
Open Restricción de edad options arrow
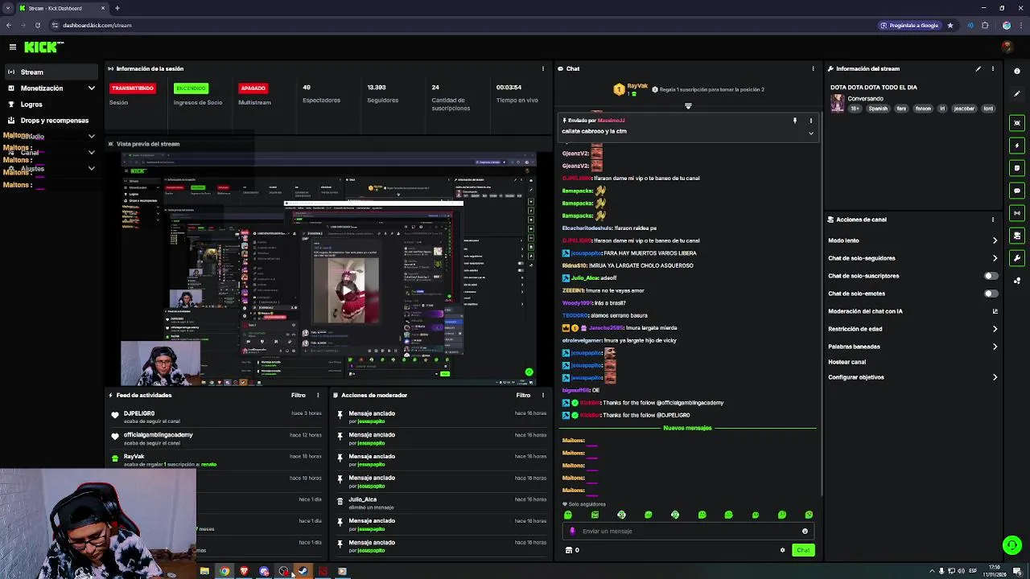coord(995,329)
